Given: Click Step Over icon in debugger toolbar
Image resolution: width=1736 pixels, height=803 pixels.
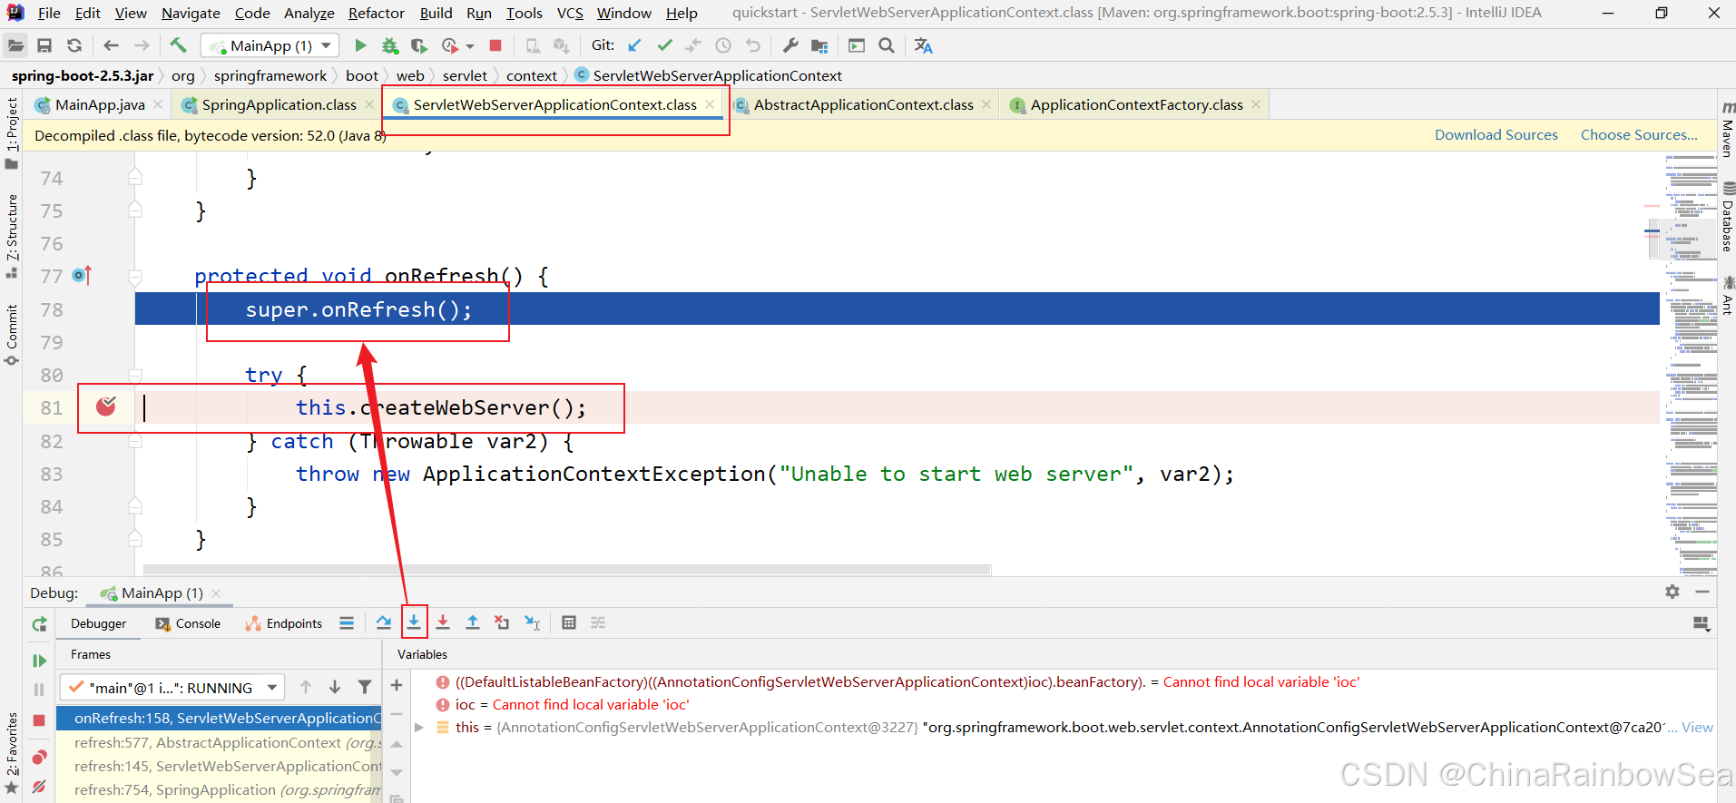Looking at the screenshot, I should click(x=384, y=622).
